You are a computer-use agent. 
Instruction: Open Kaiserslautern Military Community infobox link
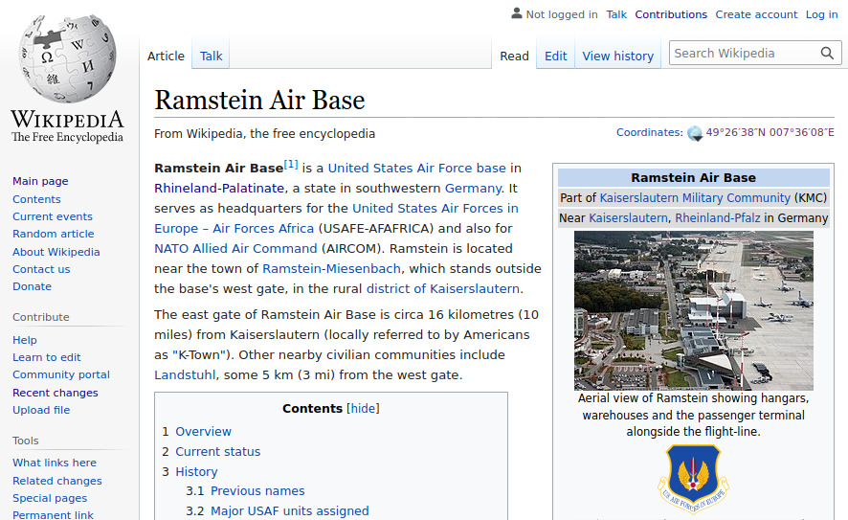(695, 198)
